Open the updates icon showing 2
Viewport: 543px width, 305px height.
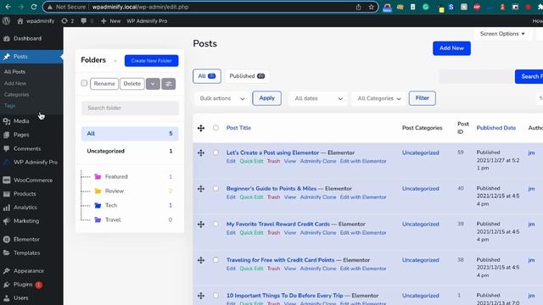point(68,21)
